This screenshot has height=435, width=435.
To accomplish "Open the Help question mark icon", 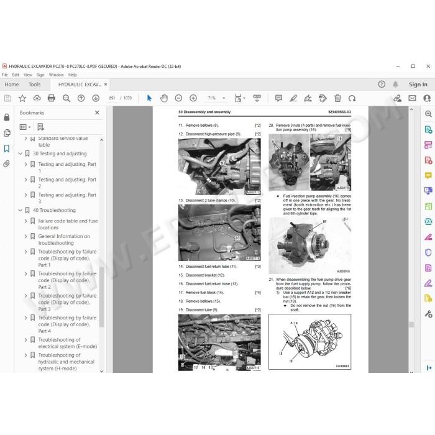I will click(382, 85).
